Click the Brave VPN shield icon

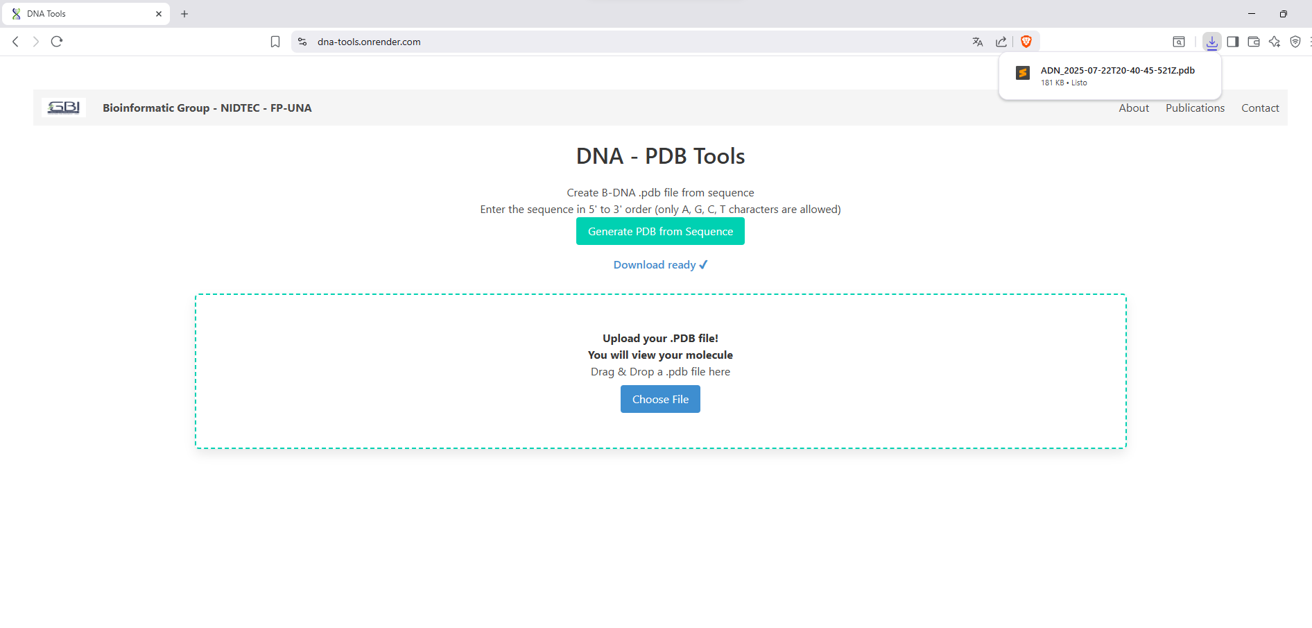click(x=1295, y=42)
